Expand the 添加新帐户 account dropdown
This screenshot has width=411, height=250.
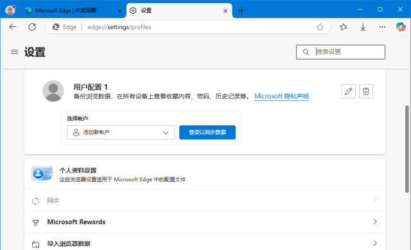121,132
